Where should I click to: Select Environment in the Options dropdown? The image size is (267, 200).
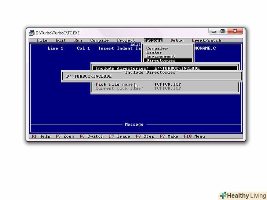point(161,56)
